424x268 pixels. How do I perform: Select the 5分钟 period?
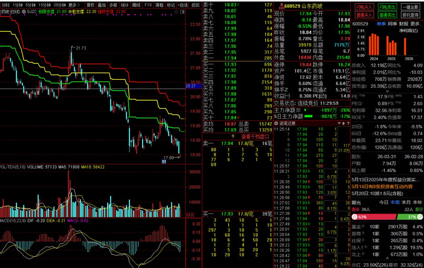click(x=30, y=5)
